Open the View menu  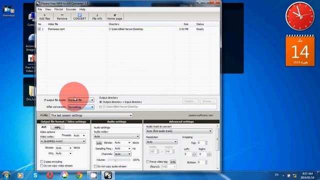(x=48, y=9)
